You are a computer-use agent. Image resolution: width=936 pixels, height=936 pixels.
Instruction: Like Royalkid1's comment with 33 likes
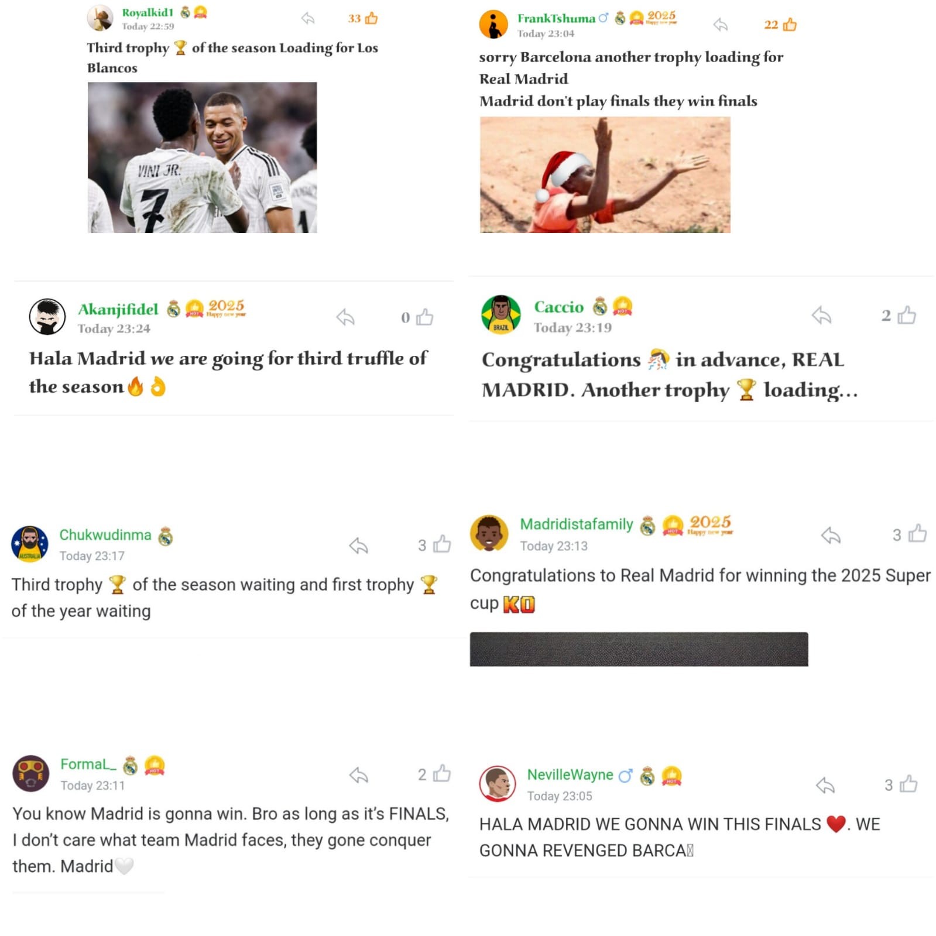371,18
